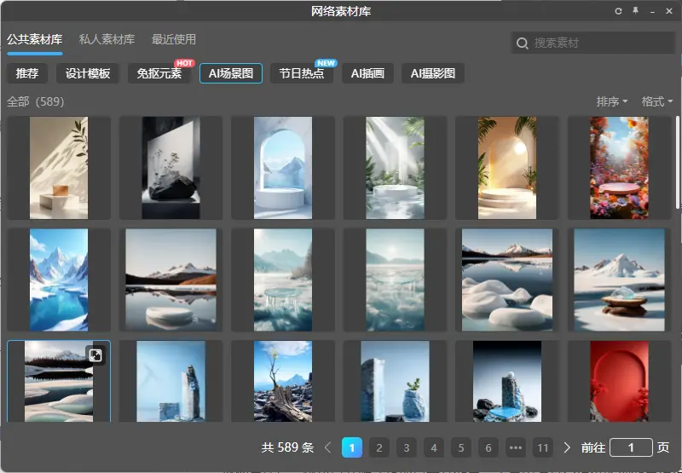Open the 格式 format dropdown

656,101
